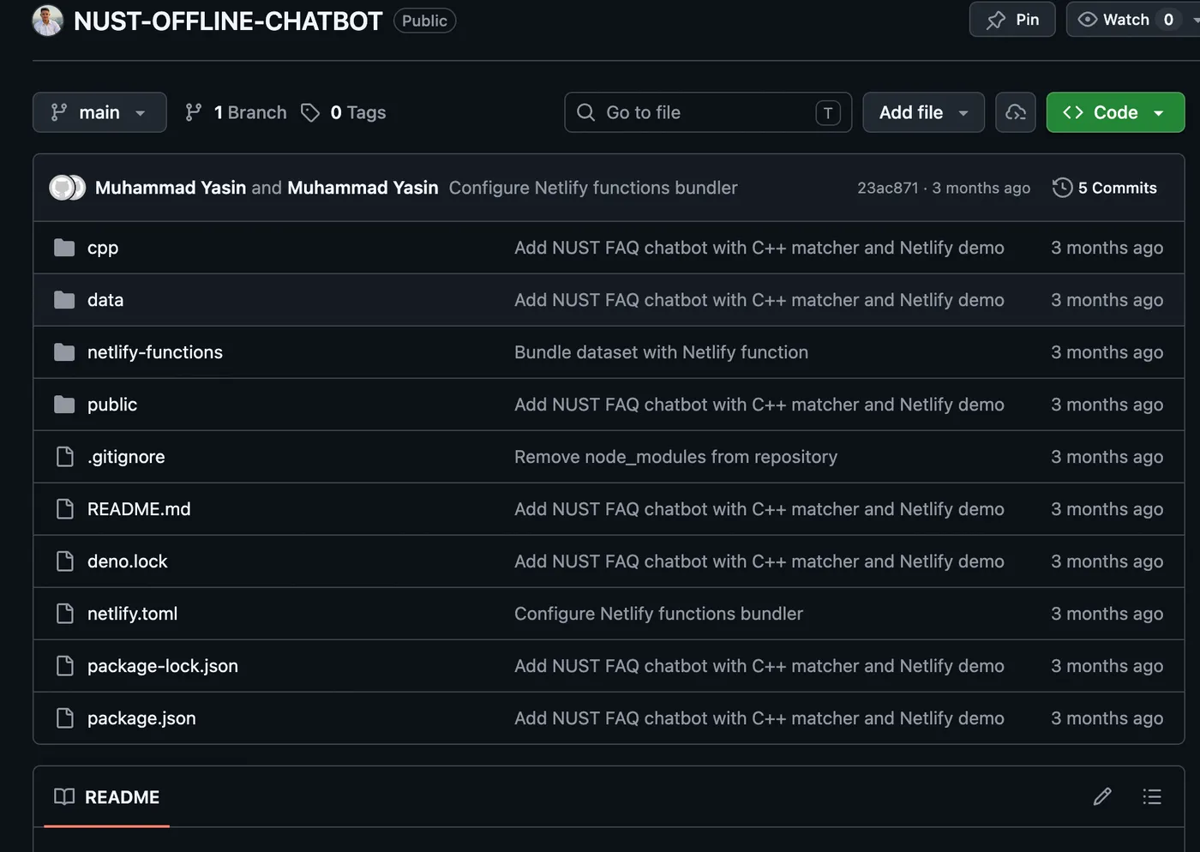Open first Muhammad Yasin author link
The height and width of the screenshot is (852, 1200).
pyautogui.click(x=171, y=188)
